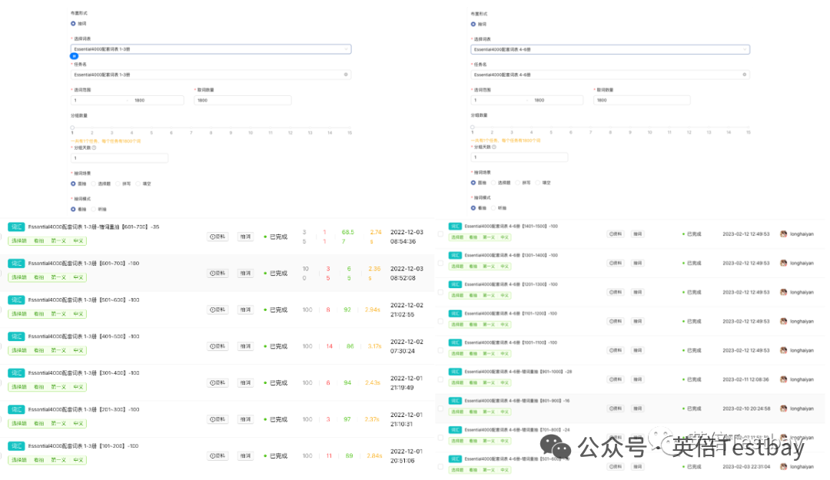Open the Essential4000配套词表 4-6册 dropdown
Screen dimensions: 830x480
pos(607,48)
